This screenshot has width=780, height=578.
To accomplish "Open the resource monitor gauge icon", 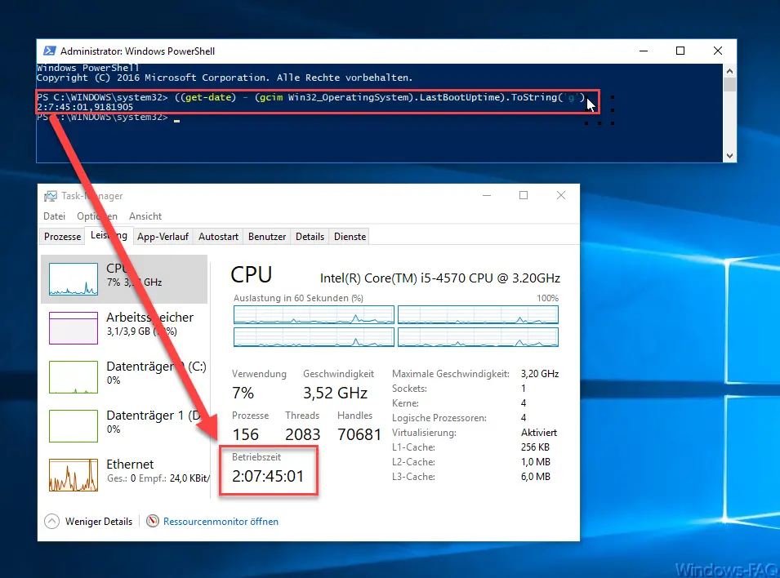I will [x=153, y=521].
